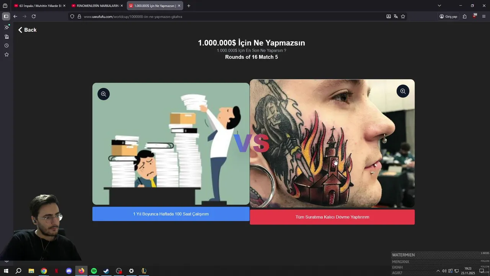The image size is (490, 276).
Task: Open Windows taskbar search
Action: 18,271
